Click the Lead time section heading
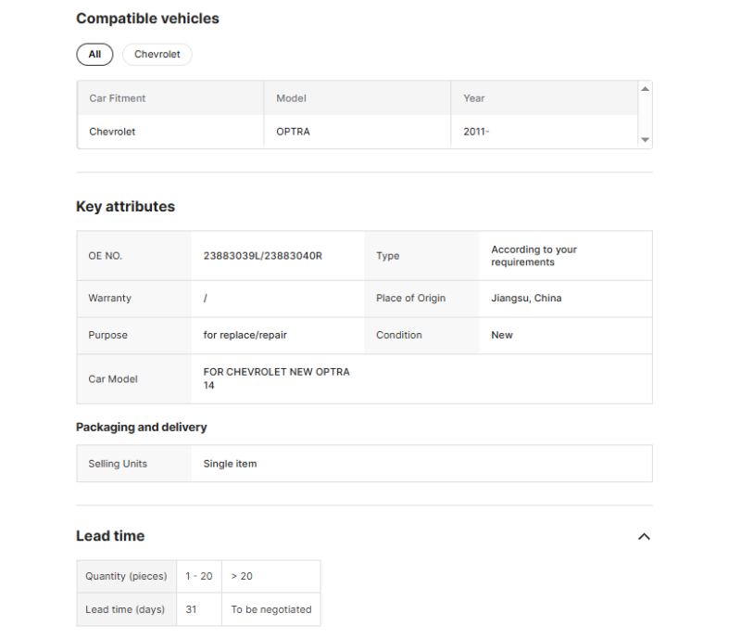Screen dimensions: 741x639 [x=110, y=536]
